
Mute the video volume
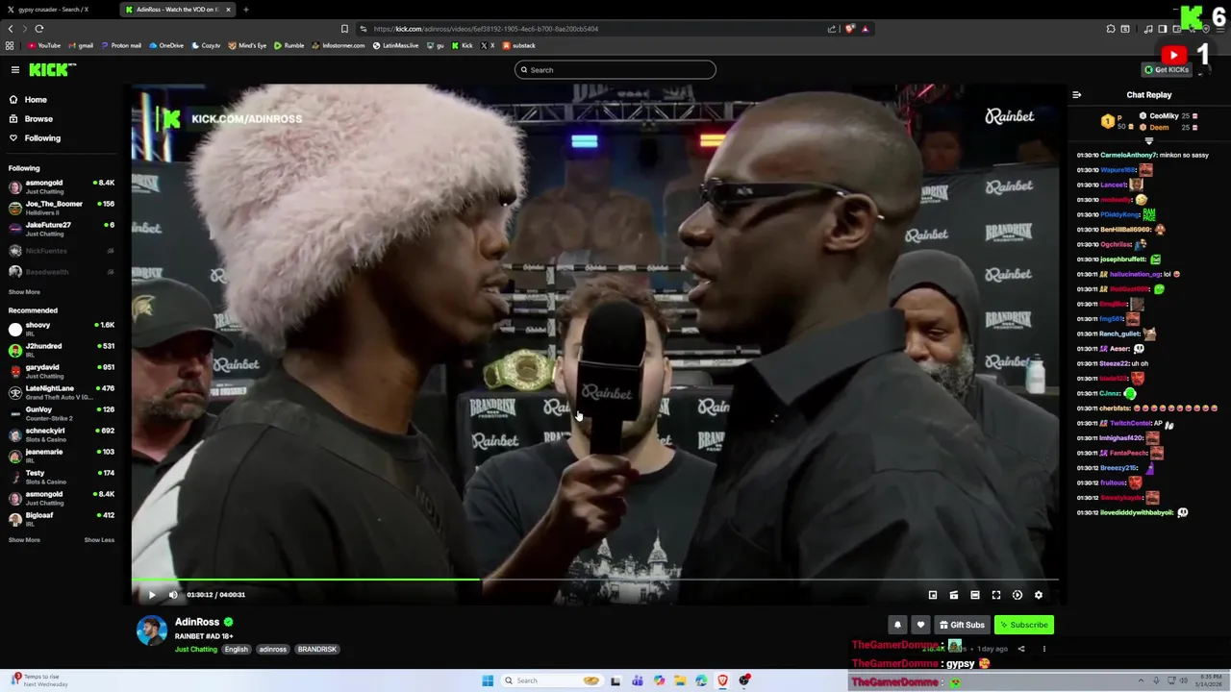[173, 595]
